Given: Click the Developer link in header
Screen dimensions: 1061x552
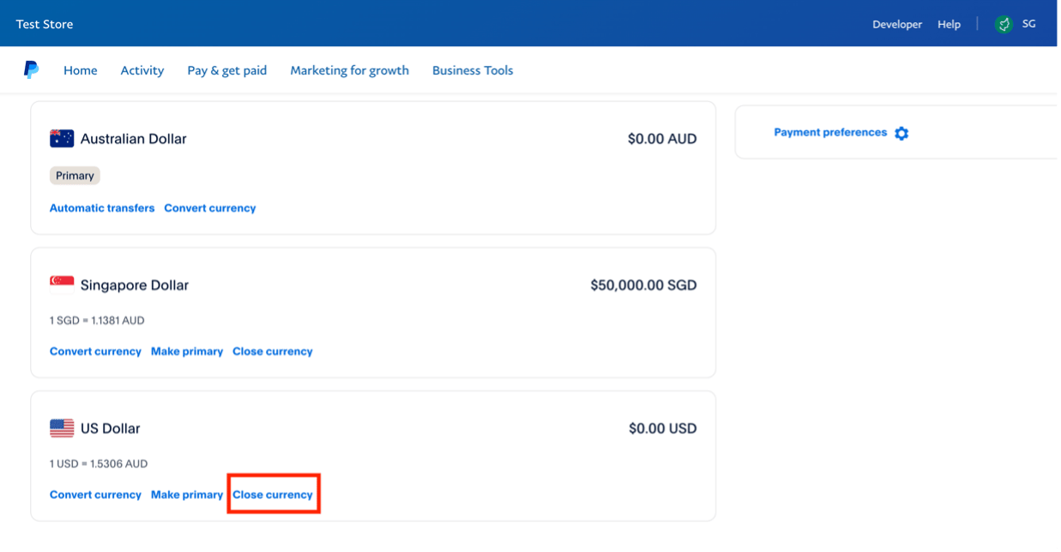Looking at the screenshot, I should click(897, 24).
